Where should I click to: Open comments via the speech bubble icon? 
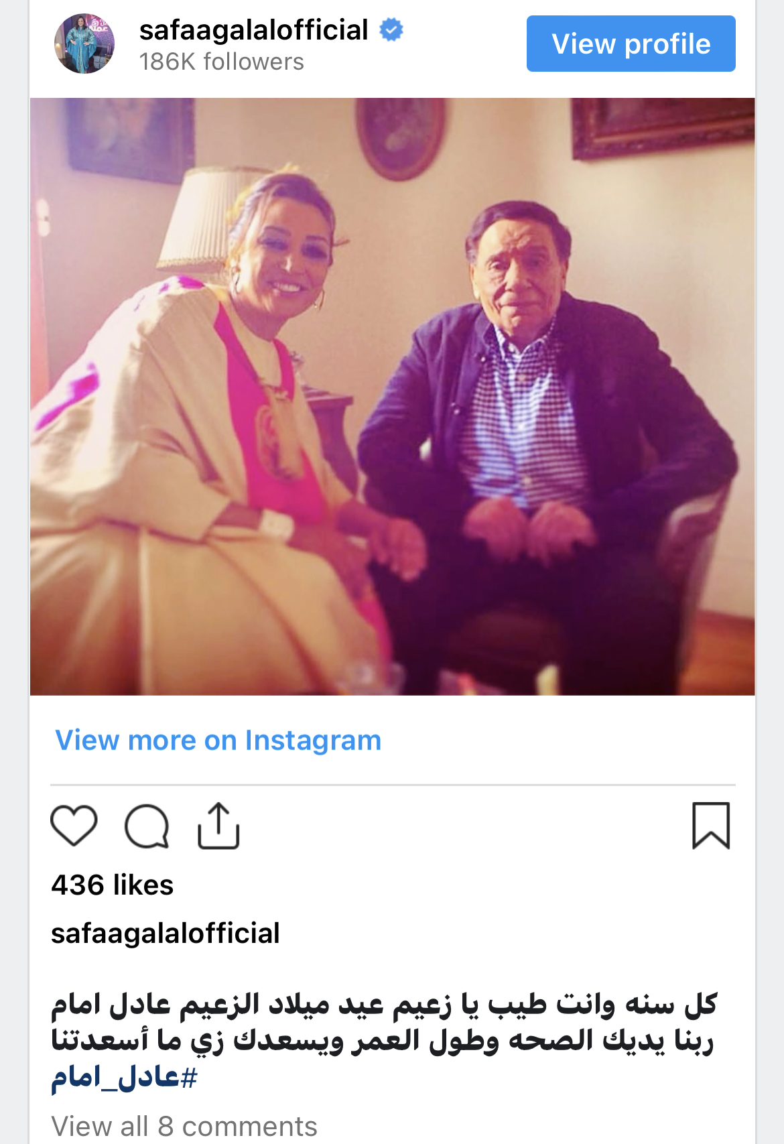[147, 826]
